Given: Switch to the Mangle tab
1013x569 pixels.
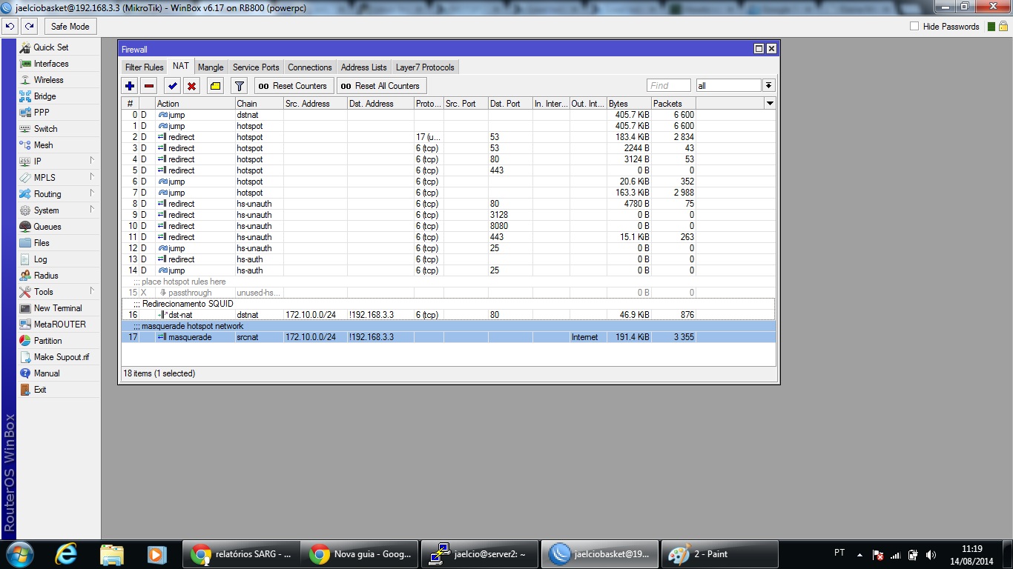Looking at the screenshot, I should click(x=211, y=67).
